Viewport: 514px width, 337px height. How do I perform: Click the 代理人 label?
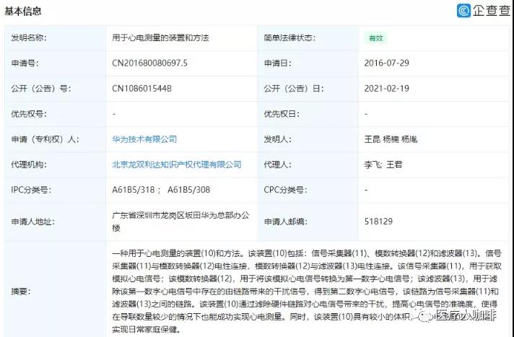point(277,165)
